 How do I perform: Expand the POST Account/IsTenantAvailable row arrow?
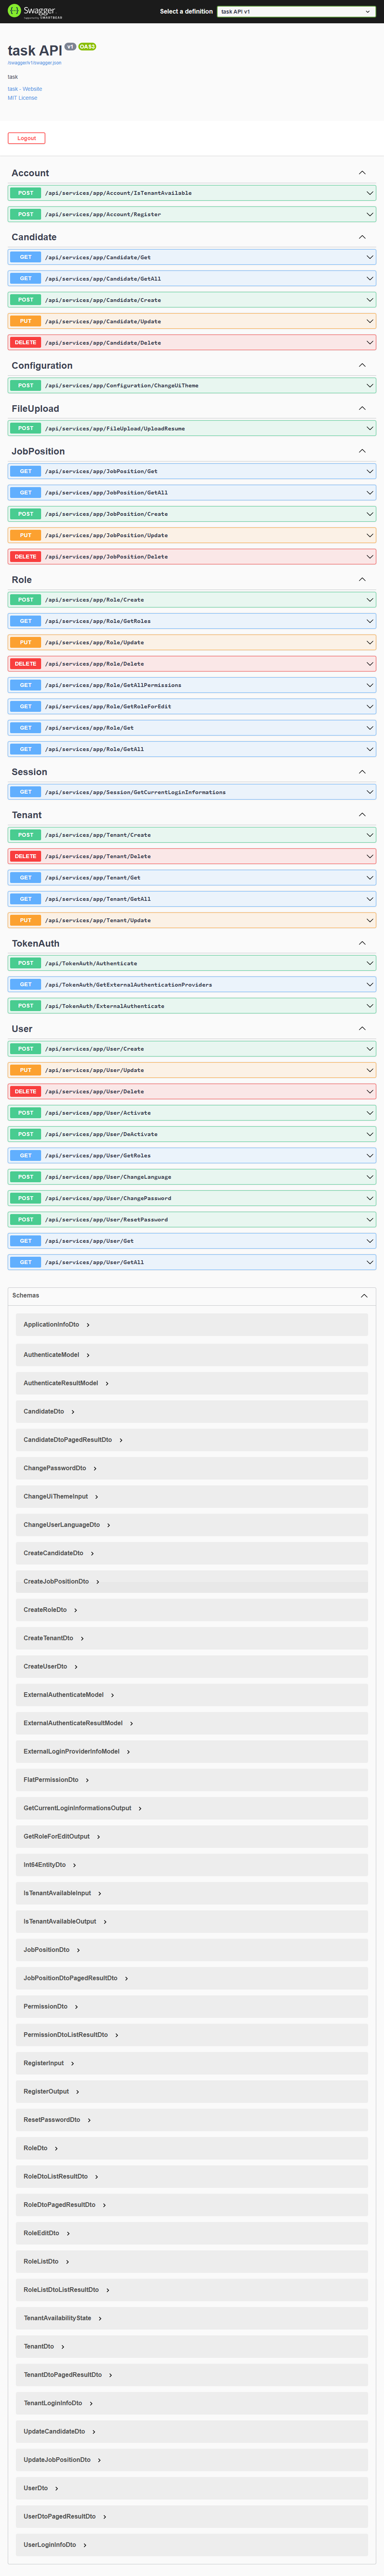point(370,193)
